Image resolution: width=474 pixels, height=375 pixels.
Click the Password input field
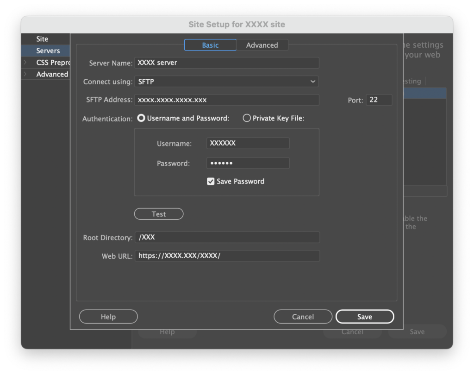(x=248, y=163)
